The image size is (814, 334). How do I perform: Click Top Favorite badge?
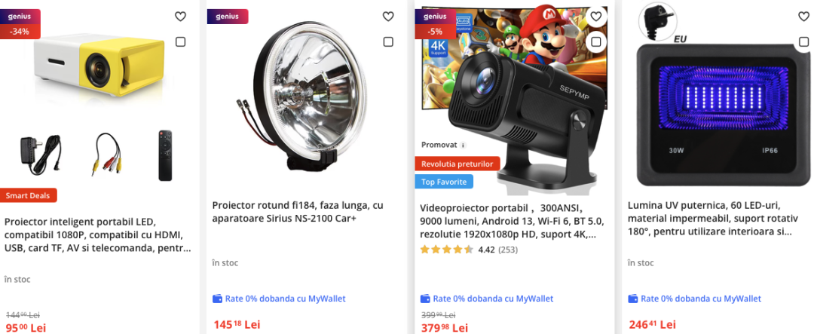pyautogui.click(x=443, y=182)
